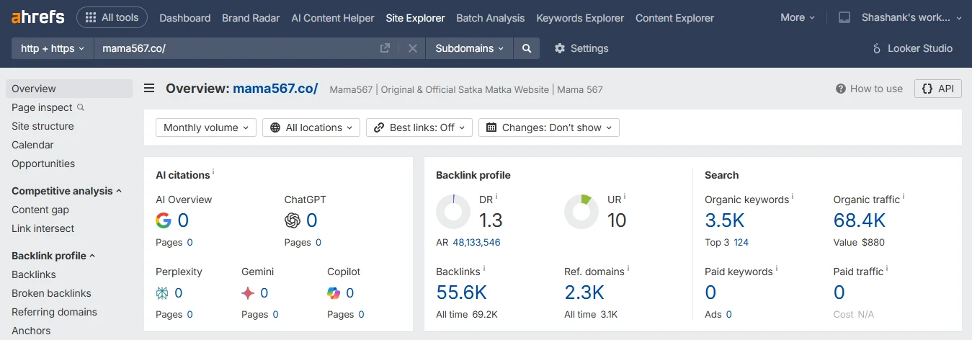Click the Gemini logo icon
972x340 pixels.
pos(248,293)
